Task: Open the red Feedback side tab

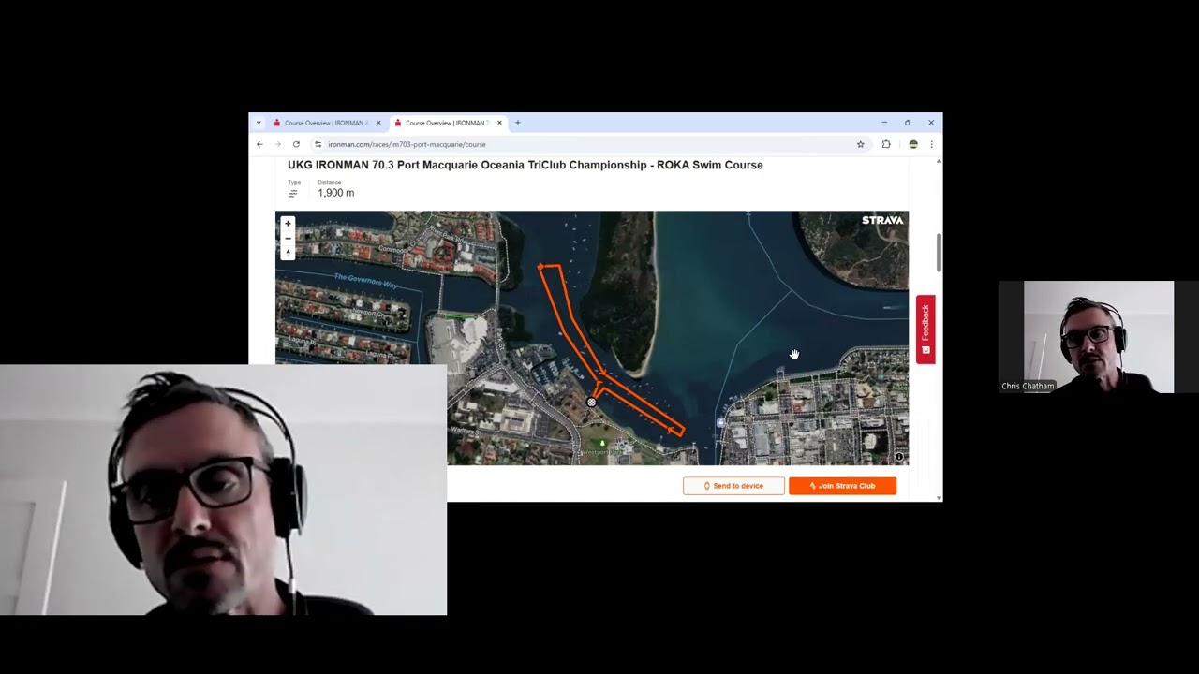Action: click(925, 330)
